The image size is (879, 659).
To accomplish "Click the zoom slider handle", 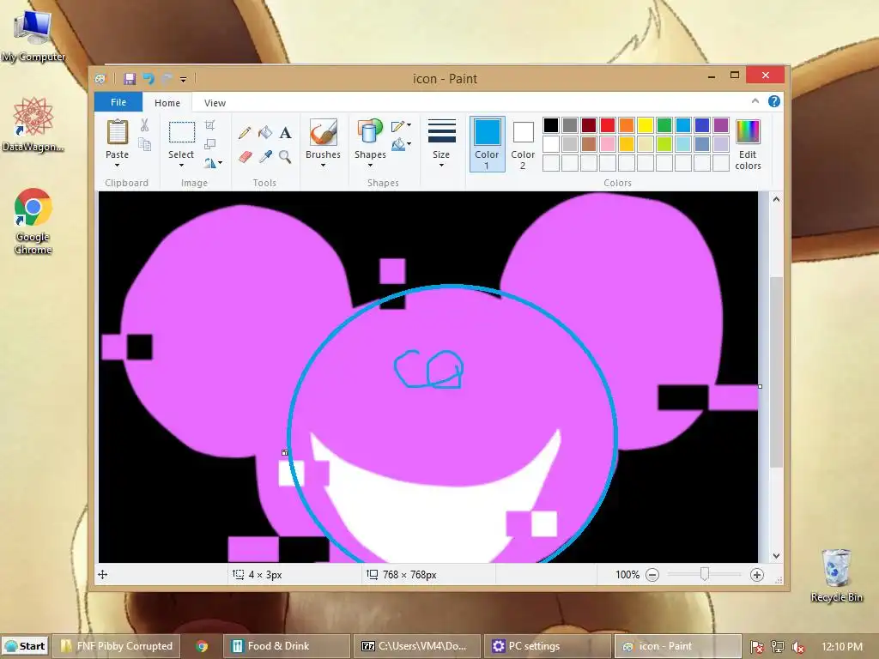I will click(705, 574).
